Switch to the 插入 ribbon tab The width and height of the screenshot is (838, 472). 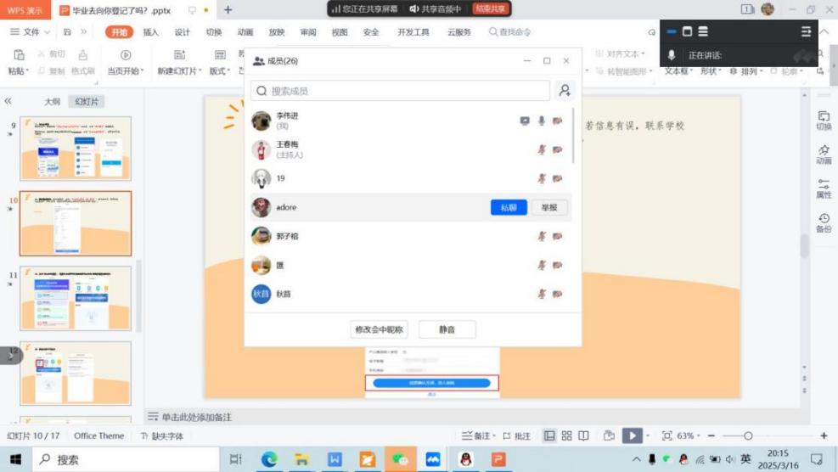pyautogui.click(x=150, y=32)
